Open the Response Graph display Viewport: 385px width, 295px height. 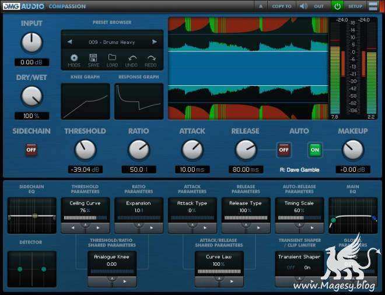[x=139, y=101]
